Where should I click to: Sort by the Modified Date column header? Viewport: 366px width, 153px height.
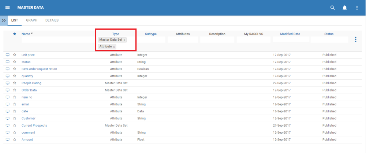point(290,34)
